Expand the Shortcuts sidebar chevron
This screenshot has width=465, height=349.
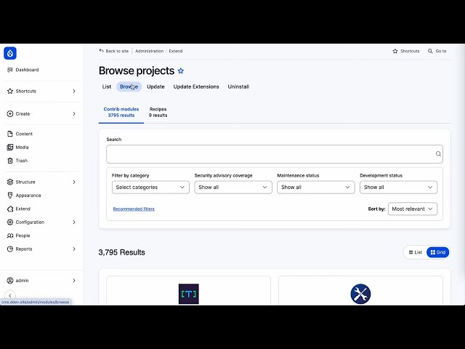coord(74,91)
